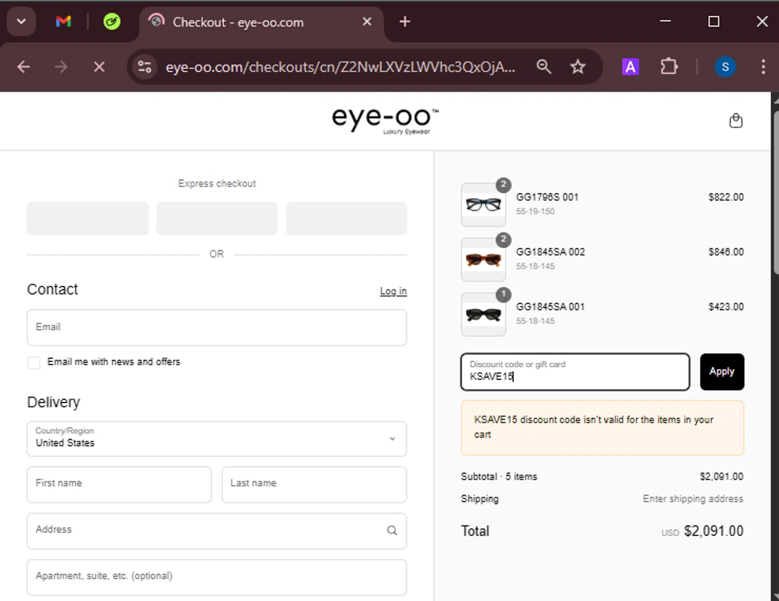Focus the Email field
This screenshot has height=601, width=779.
(217, 328)
